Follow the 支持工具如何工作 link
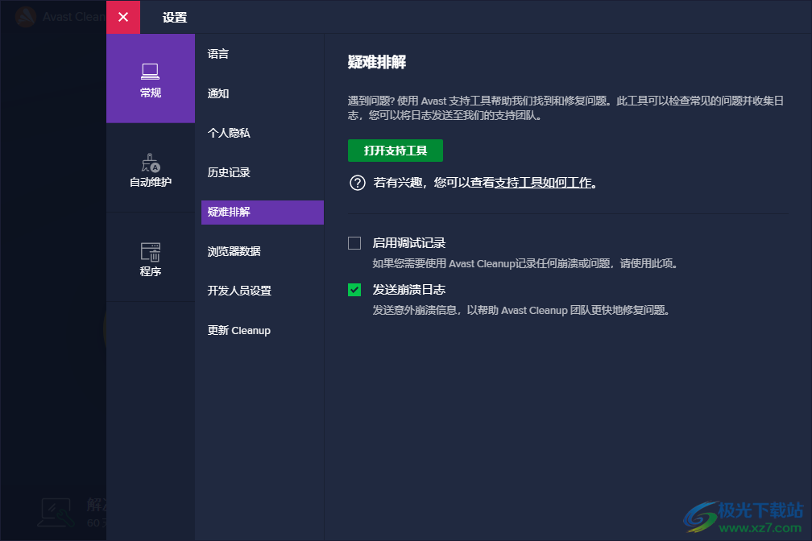Image resolution: width=812 pixels, height=541 pixels. 543,183
